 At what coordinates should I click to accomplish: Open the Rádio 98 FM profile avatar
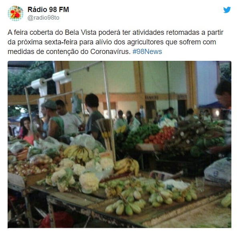pyautogui.click(x=16, y=13)
